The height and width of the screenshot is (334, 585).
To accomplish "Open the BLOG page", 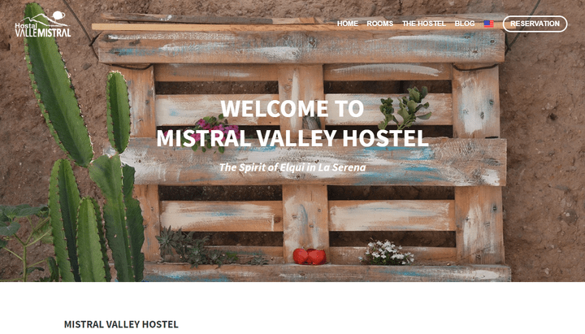I will [x=465, y=24].
